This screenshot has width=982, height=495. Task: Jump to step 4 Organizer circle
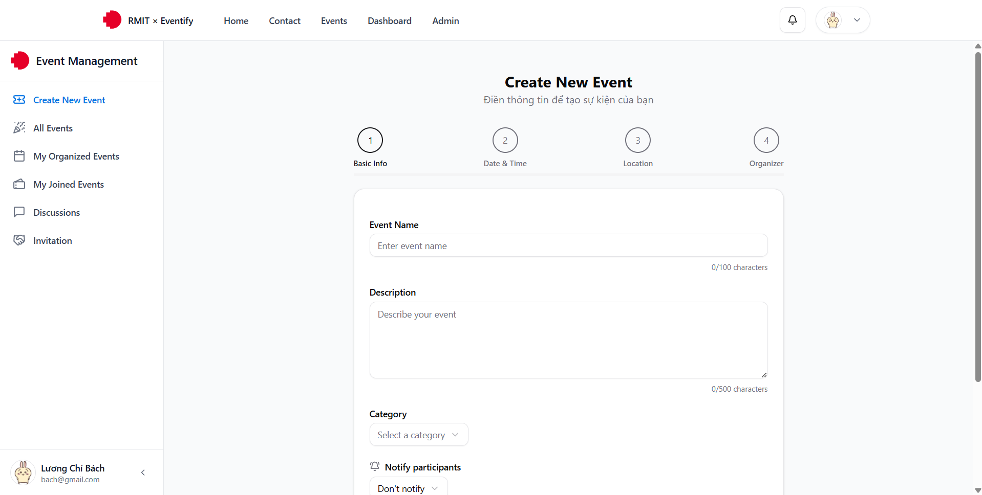[x=766, y=140]
